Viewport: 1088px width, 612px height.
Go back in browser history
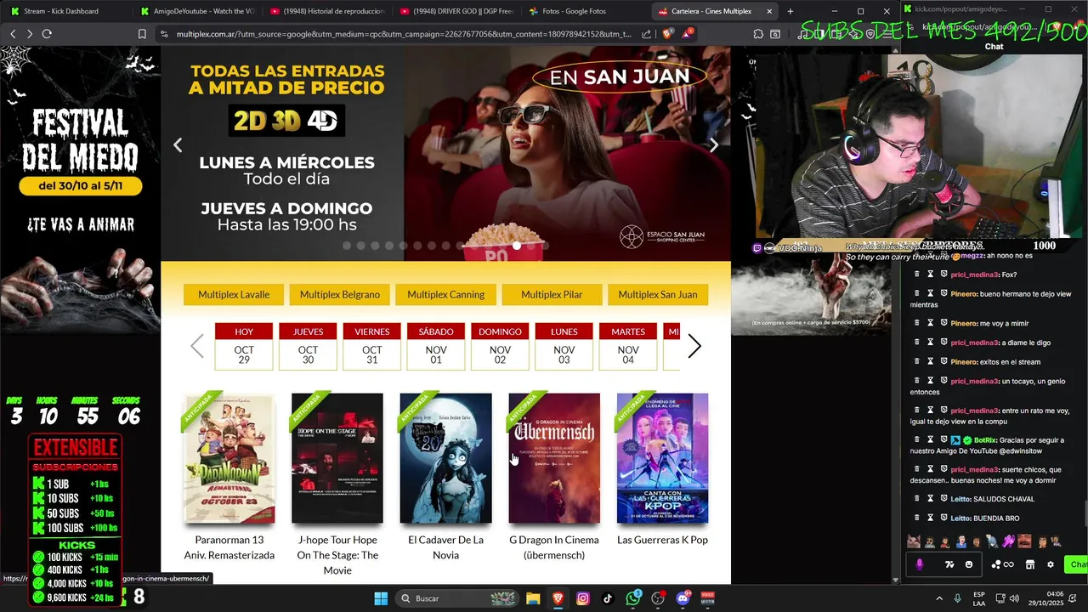point(13,34)
